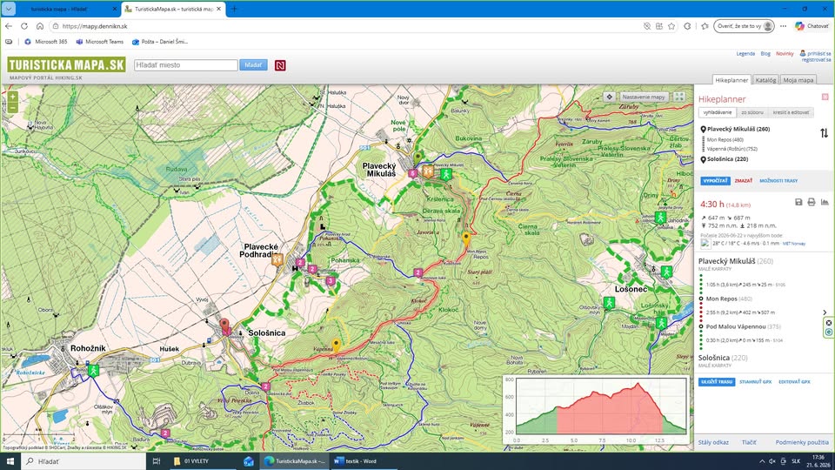Refresh the browser page
This screenshot has width=835, height=470.
coord(24,26)
